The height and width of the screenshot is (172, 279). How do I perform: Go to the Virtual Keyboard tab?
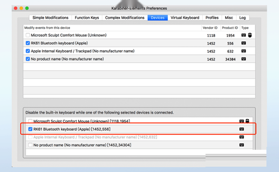tap(185, 18)
